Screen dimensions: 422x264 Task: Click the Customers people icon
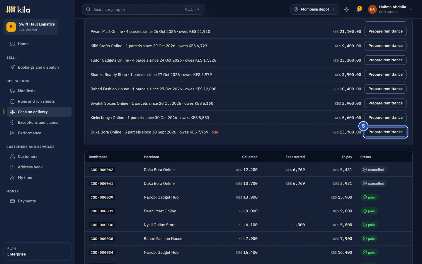[x=12, y=157]
